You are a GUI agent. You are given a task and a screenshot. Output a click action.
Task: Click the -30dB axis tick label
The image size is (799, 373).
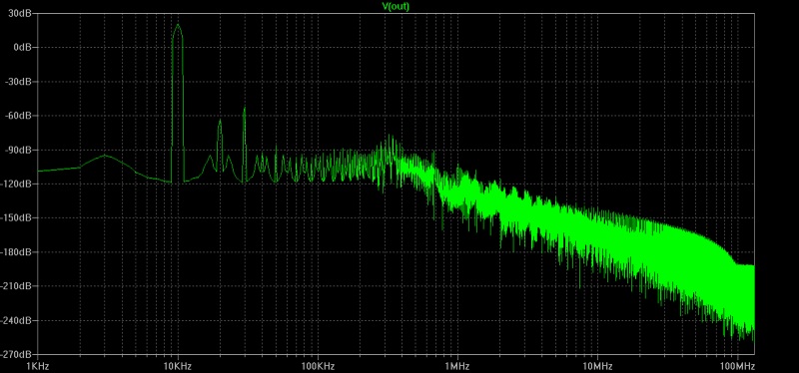(19, 82)
